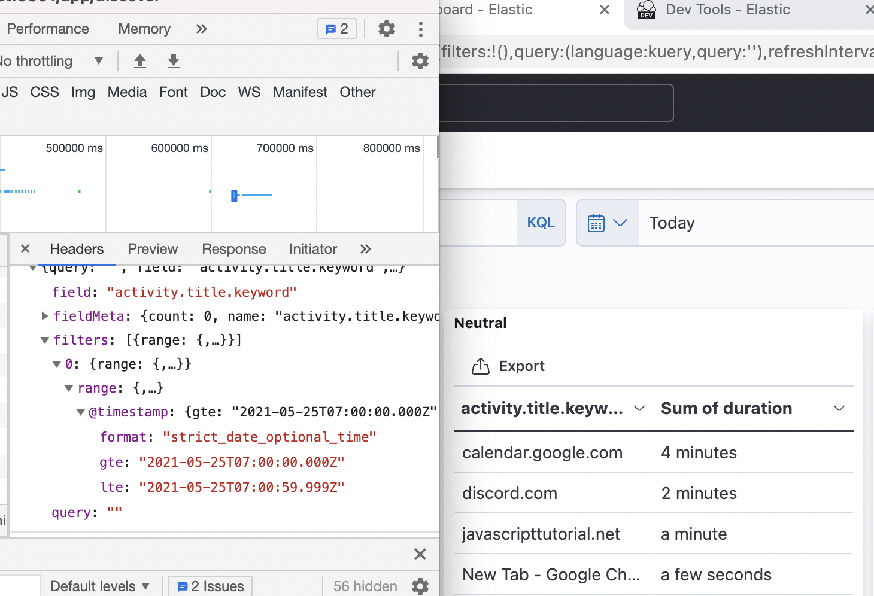Toggle KQL query language button
This screenshot has width=874, height=596.
541,223
